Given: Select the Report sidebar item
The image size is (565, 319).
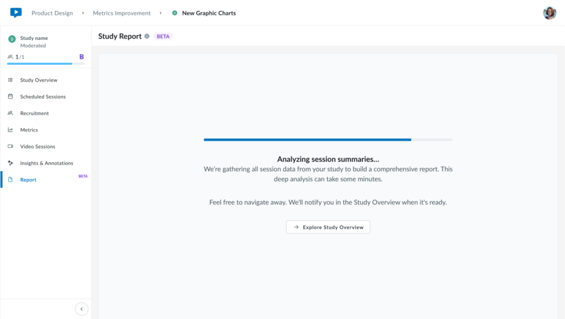Looking at the screenshot, I should pyautogui.click(x=46, y=179).
